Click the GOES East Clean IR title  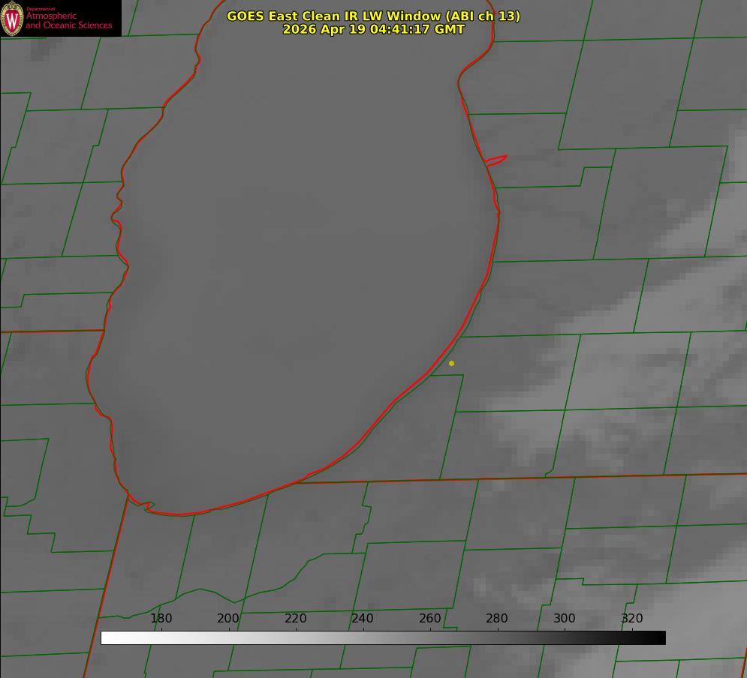click(374, 16)
